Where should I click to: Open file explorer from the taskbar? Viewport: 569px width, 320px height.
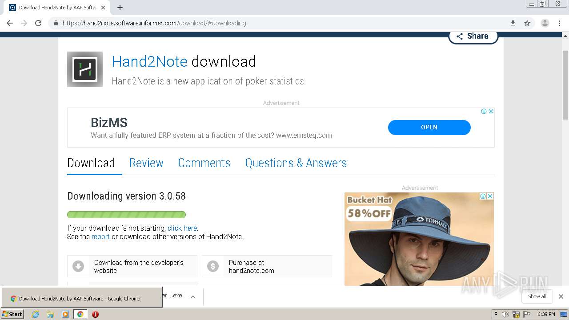point(50,314)
